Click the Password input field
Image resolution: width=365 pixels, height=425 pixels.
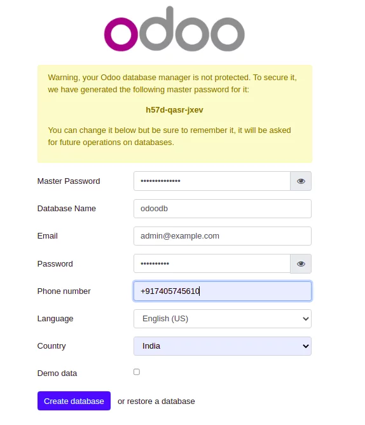click(212, 264)
